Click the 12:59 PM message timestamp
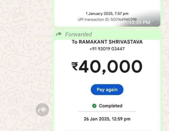 click(140, 23)
